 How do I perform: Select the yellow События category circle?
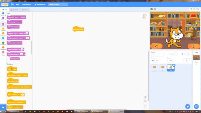3,29
